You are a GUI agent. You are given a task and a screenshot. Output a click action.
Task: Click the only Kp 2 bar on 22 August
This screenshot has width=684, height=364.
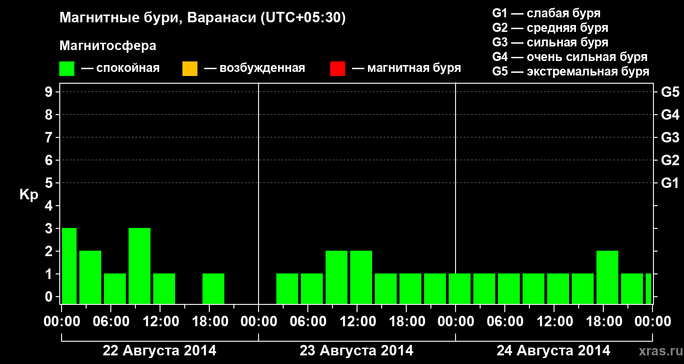click(90, 277)
